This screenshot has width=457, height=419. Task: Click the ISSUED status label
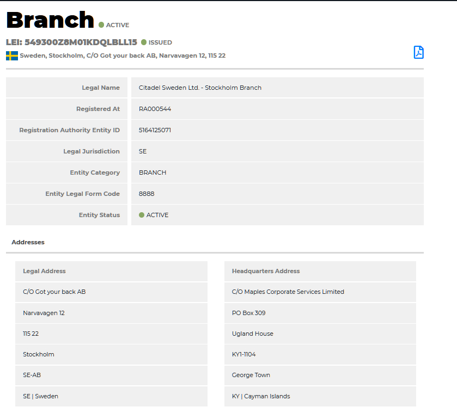160,42
